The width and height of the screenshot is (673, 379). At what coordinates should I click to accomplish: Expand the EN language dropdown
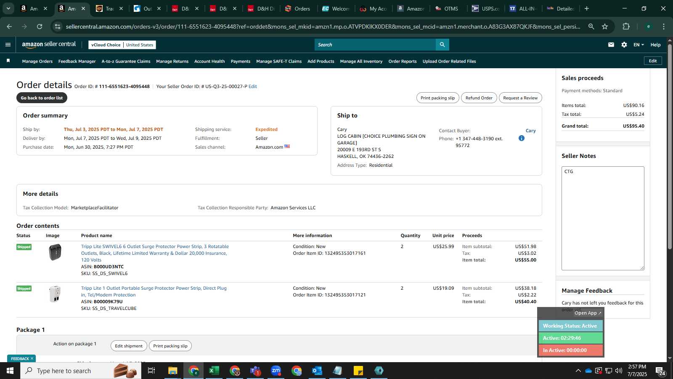tap(639, 45)
